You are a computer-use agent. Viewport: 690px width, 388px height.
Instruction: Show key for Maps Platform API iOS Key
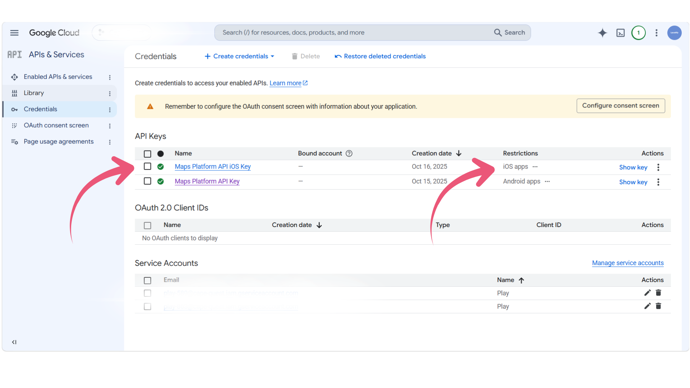click(633, 167)
